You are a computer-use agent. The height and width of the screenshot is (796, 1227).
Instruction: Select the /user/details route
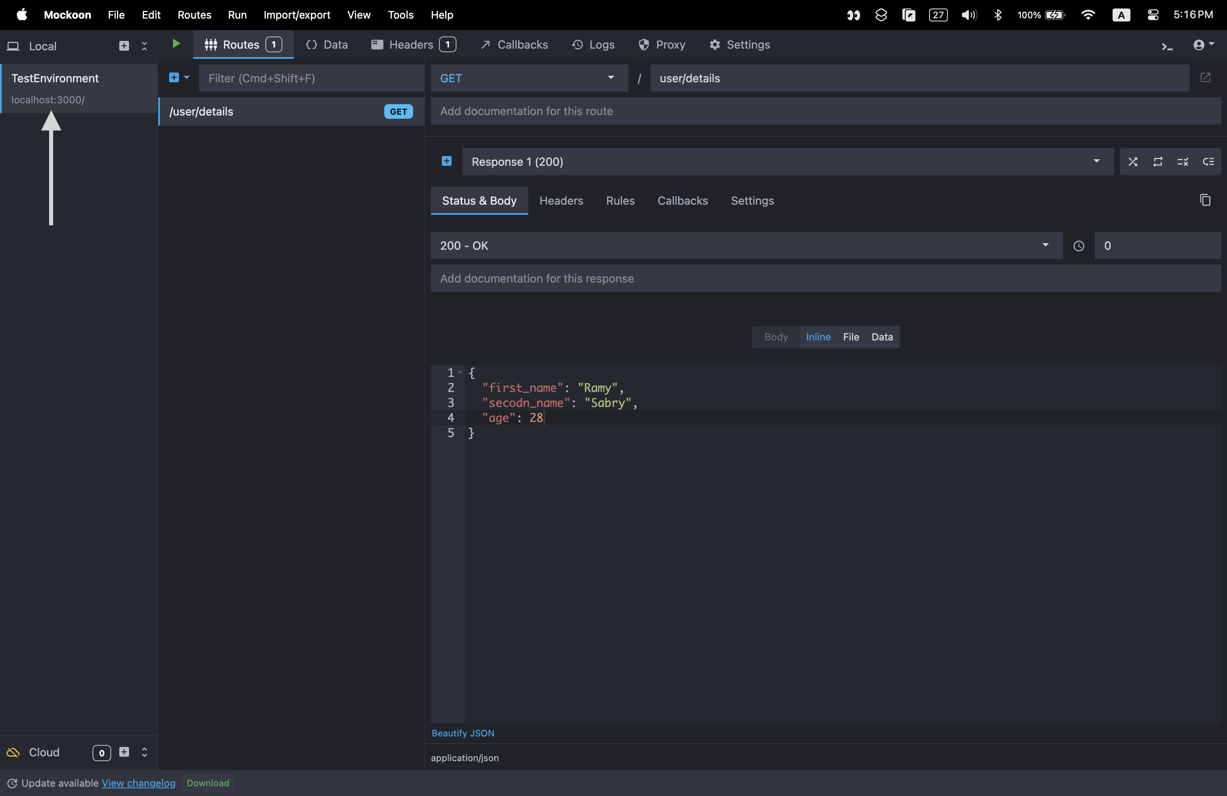click(x=291, y=112)
